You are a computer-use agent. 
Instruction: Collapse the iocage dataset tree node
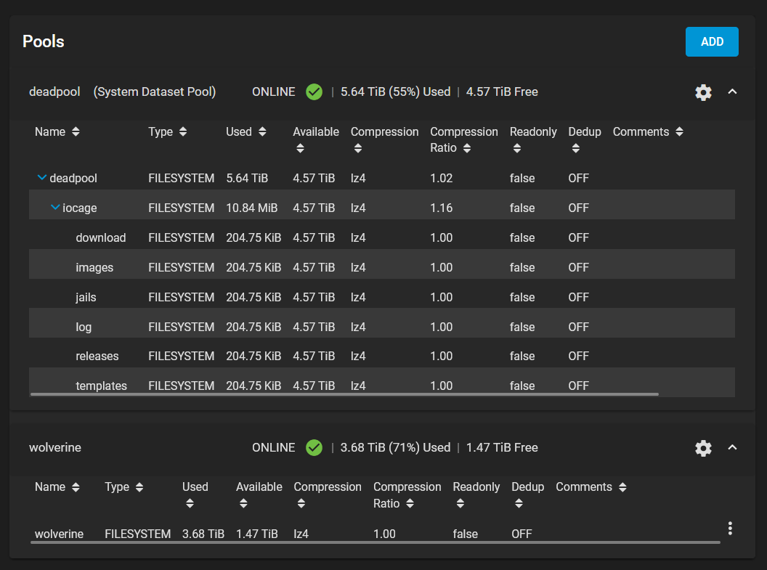tap(55, 208)
